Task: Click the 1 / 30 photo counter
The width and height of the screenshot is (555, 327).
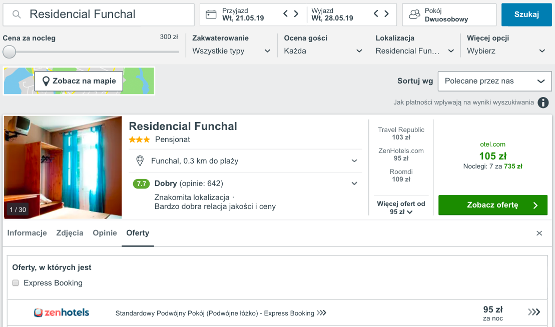Action: (x=18, y=209)
